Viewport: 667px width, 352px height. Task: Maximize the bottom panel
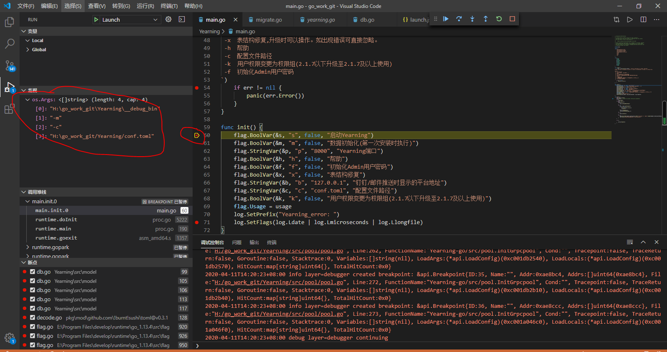pos(643,242)
